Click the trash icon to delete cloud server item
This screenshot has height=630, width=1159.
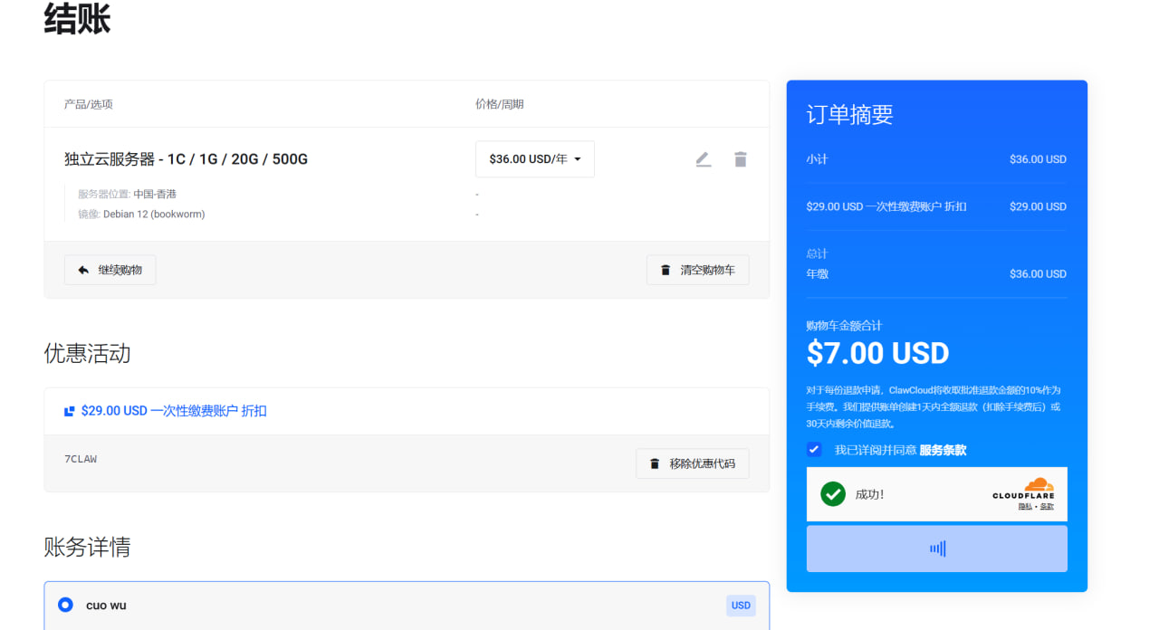[x=741, y=159]
